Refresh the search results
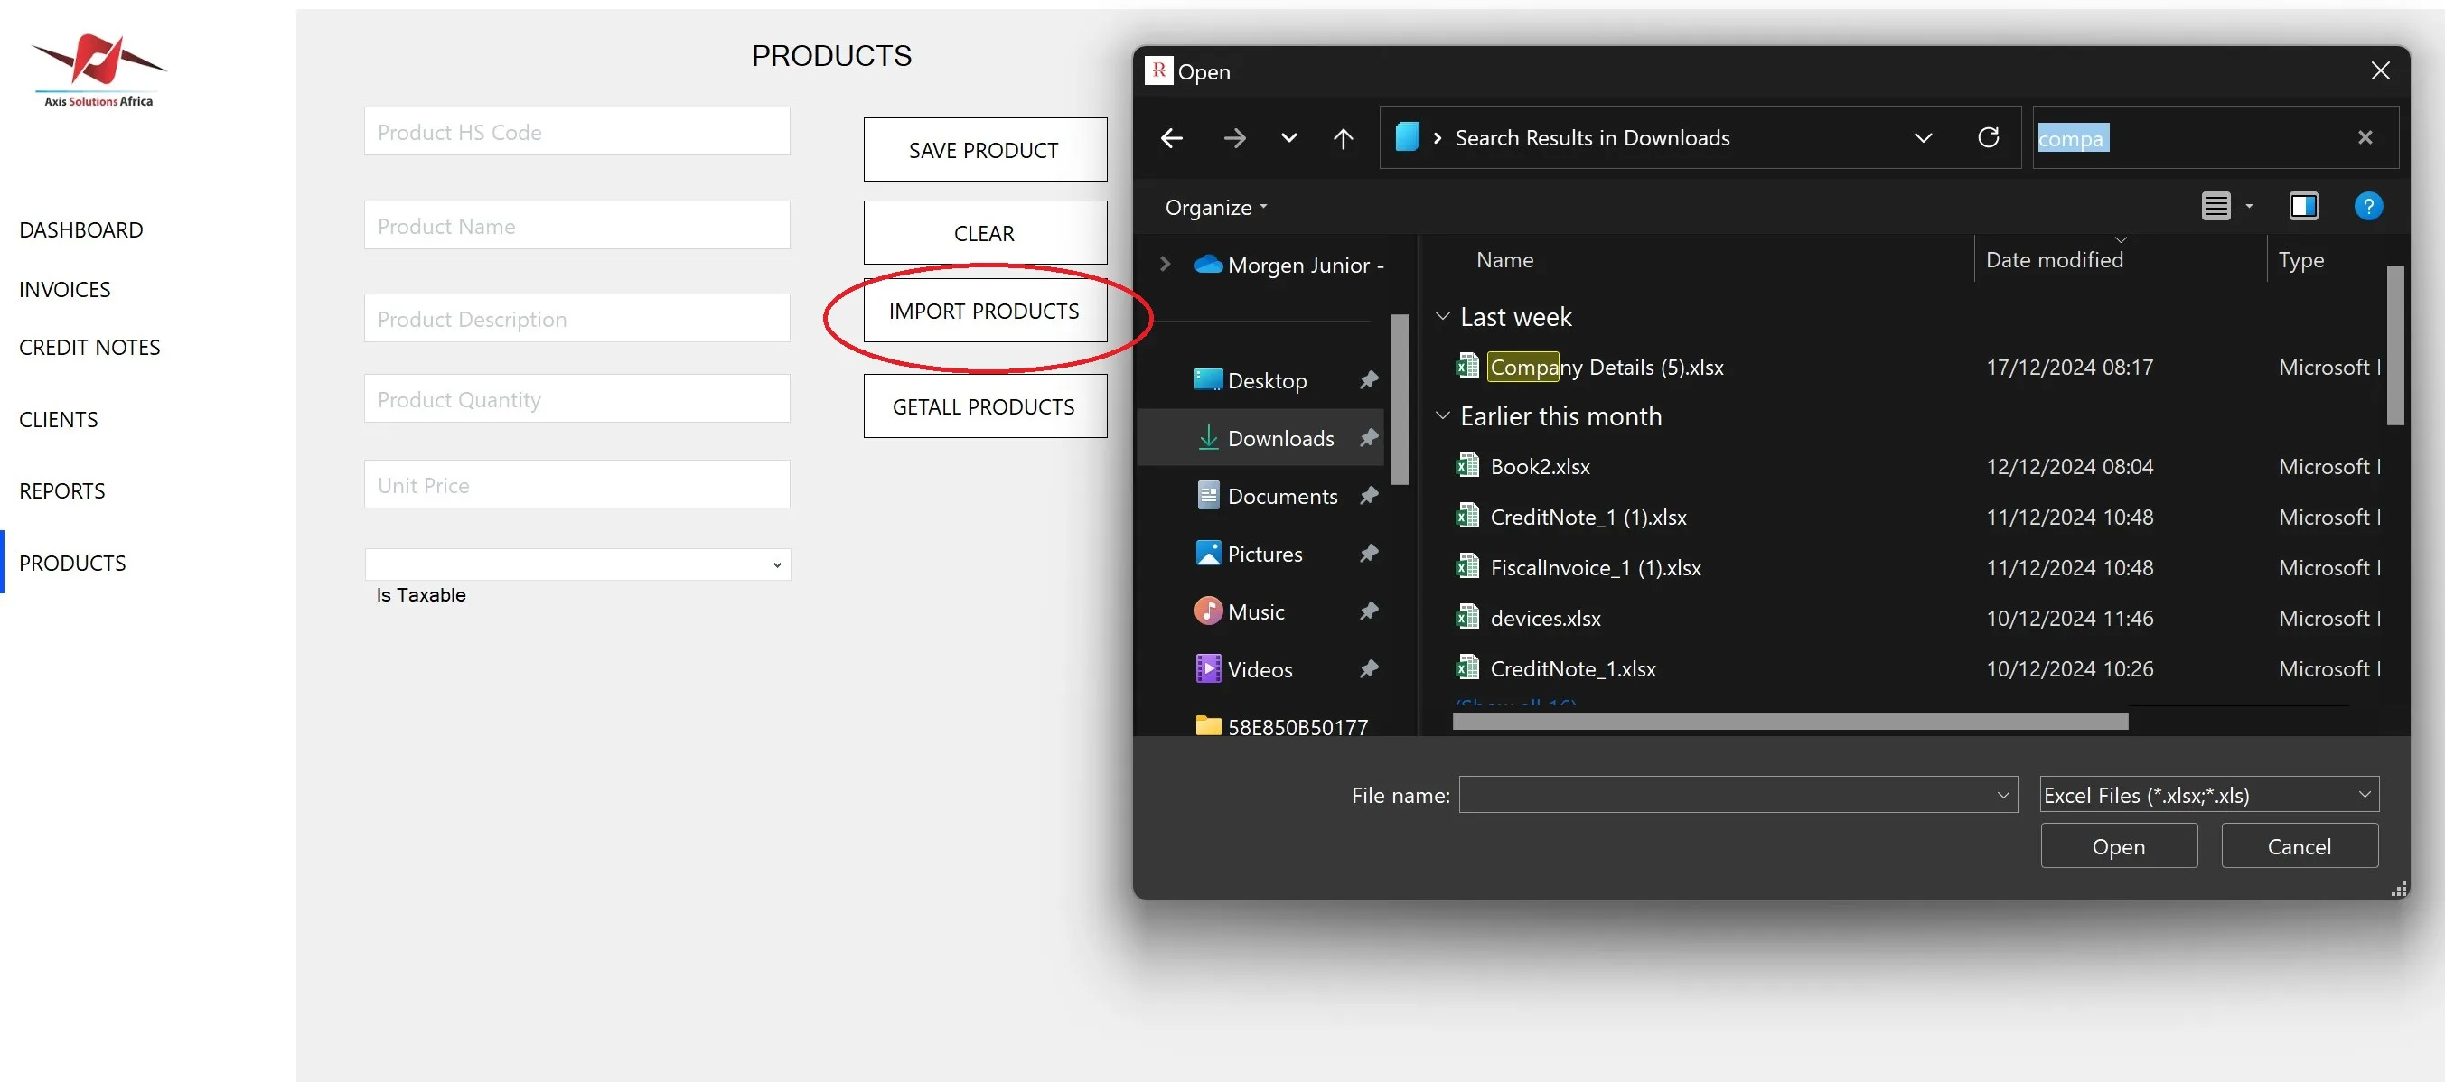Screen dimensions: 2445x1082 tap(1989, 137)
